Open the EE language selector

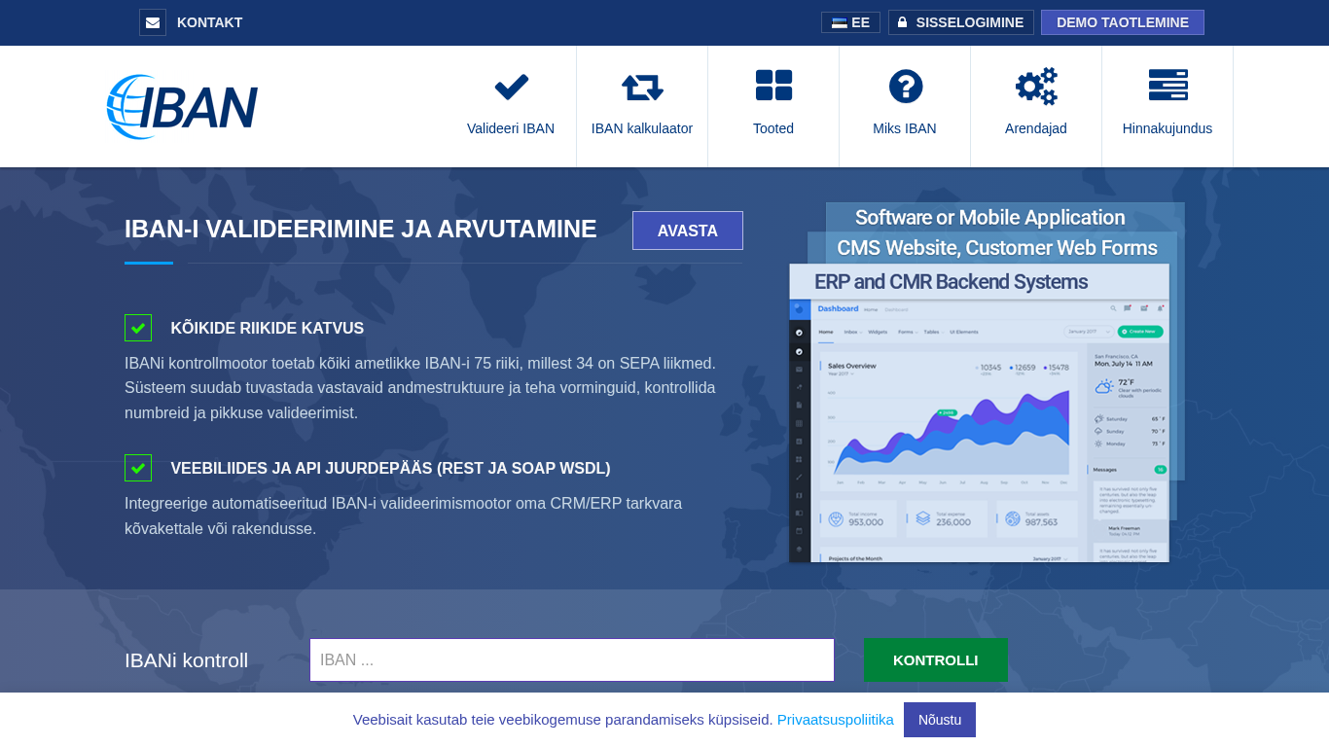click(x=850, y=22)
